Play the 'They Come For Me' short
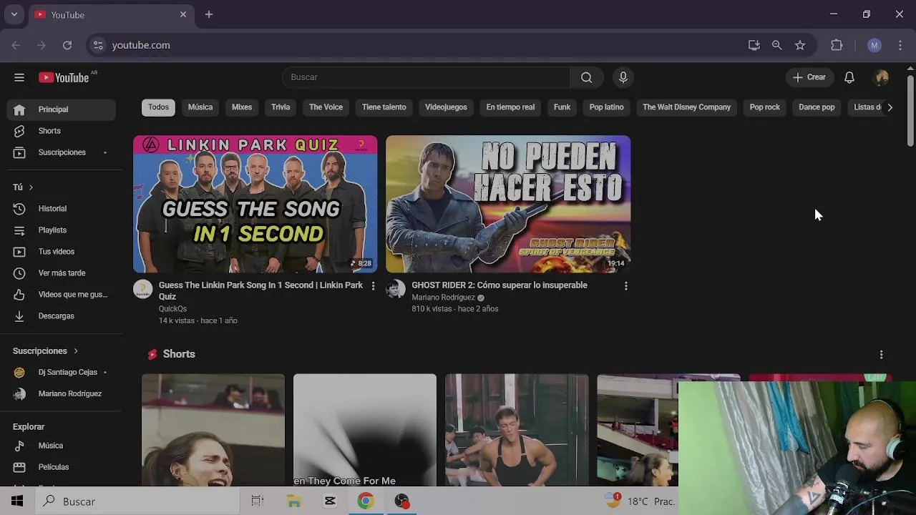Image resolution: width=916 pixels, height=515 pixels. point(364,430)
